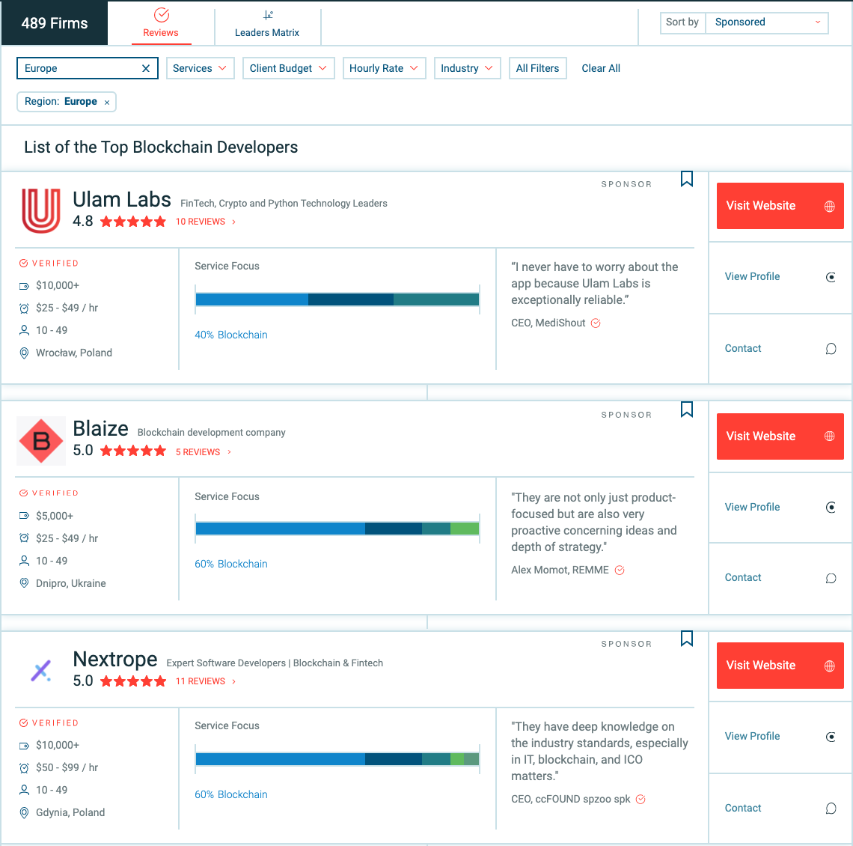Click Blaize Service Focus bar
This screenshot has height=846, width=853.
tap(337, 529)
